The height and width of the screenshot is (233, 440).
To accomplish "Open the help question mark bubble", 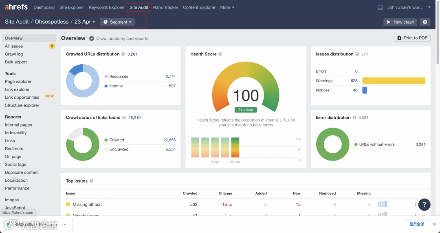I will click(424, 205).
